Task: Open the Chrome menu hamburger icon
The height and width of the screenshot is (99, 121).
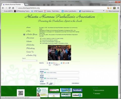Action: [118, 8]
